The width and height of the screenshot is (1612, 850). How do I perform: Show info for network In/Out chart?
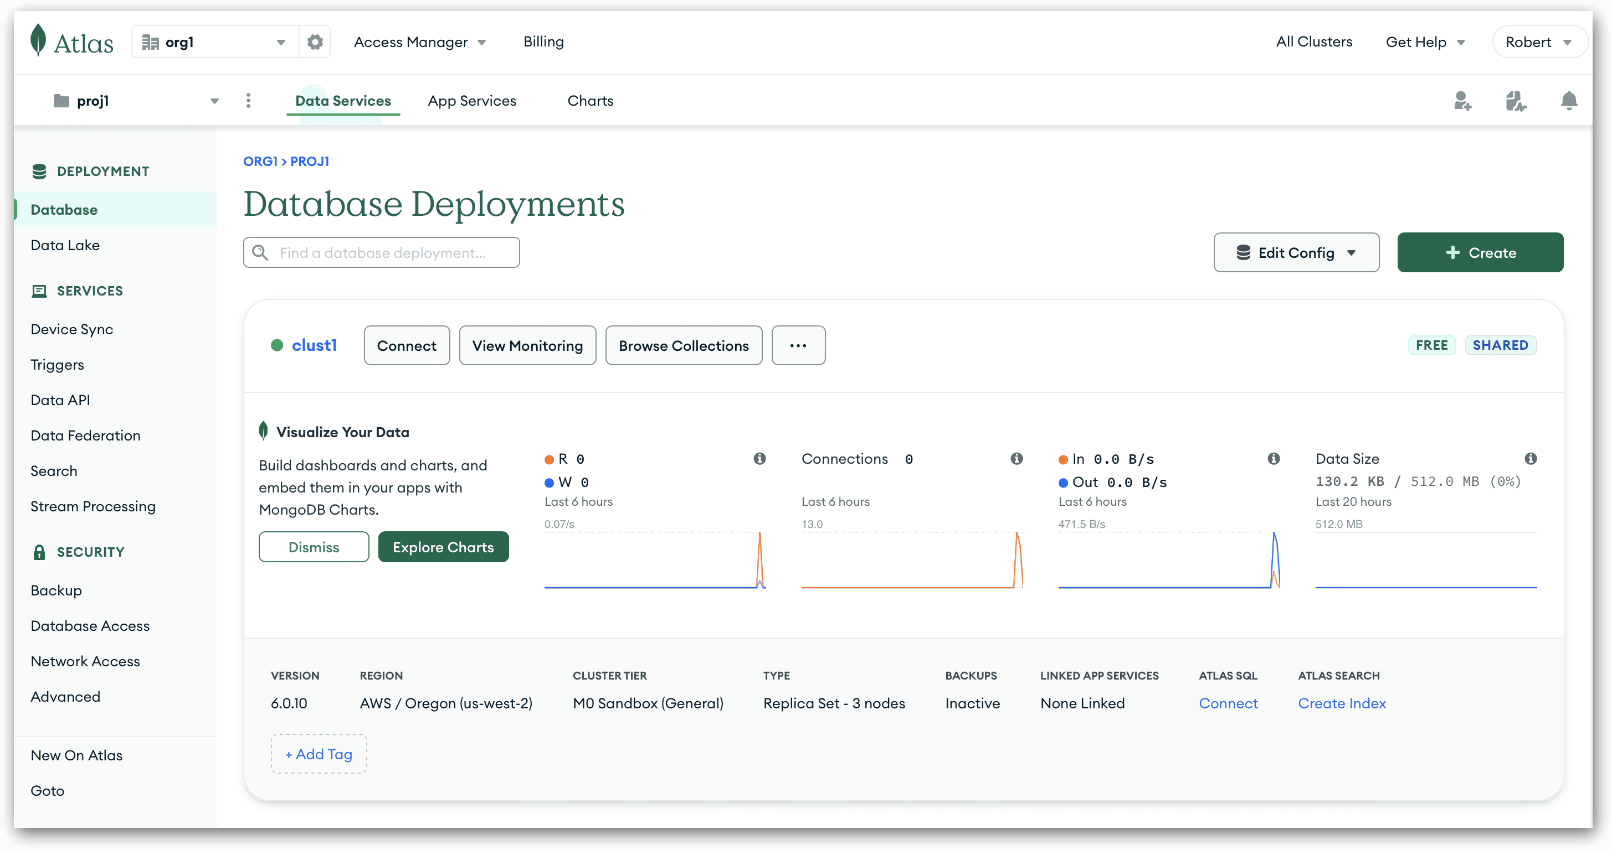(1274, 459)
